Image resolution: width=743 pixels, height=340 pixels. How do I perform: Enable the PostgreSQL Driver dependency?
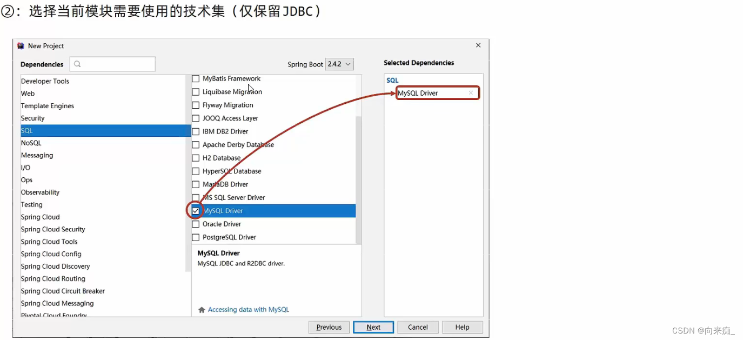[196, 237]
